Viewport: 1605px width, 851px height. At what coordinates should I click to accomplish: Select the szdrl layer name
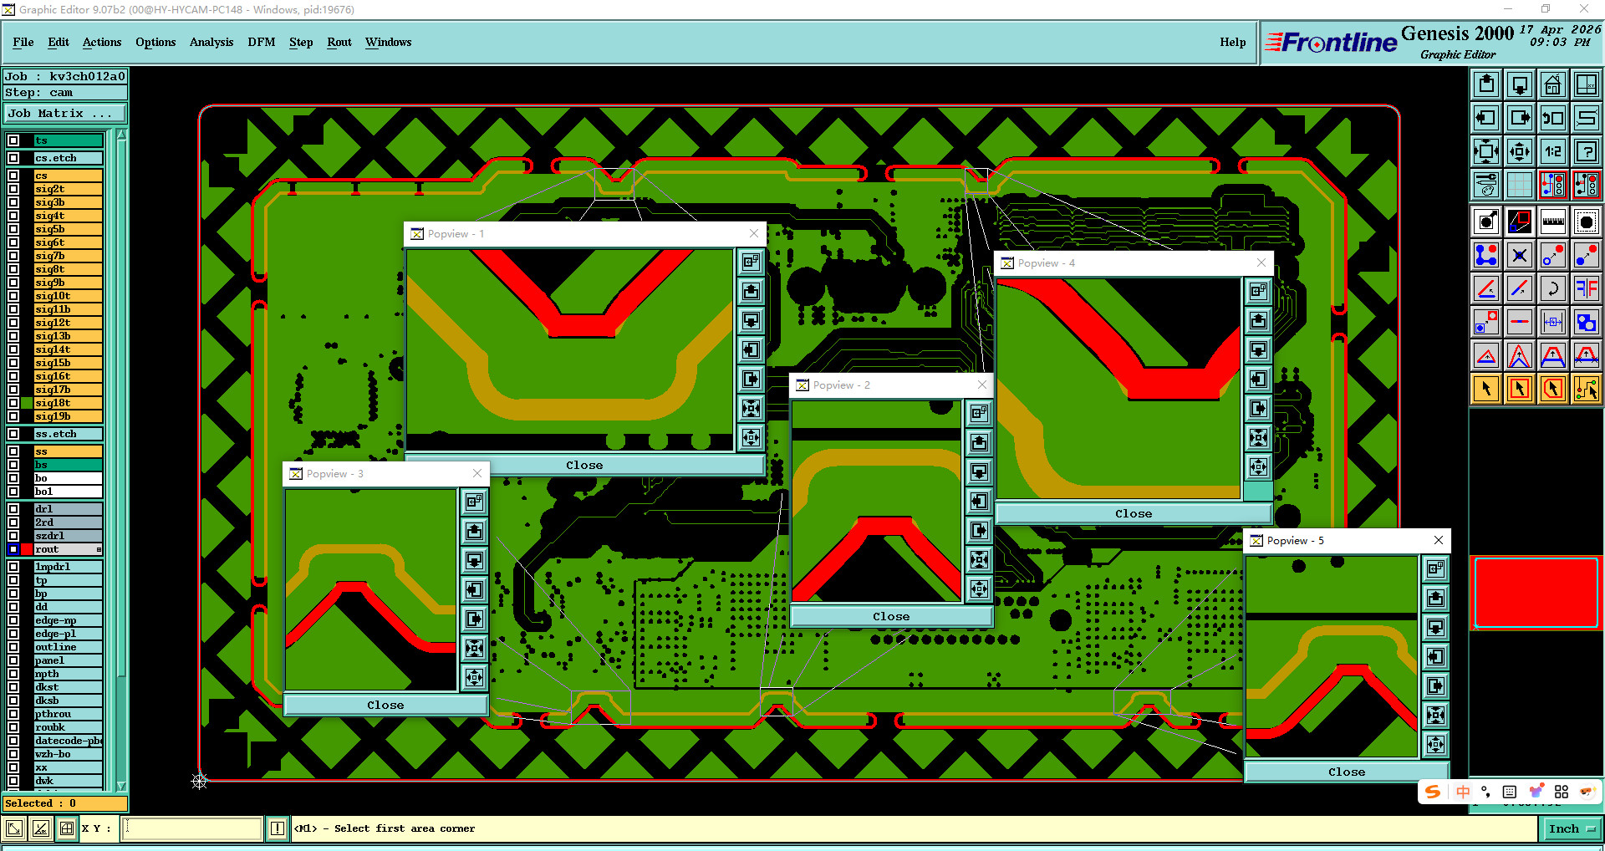tap(68, 536)
